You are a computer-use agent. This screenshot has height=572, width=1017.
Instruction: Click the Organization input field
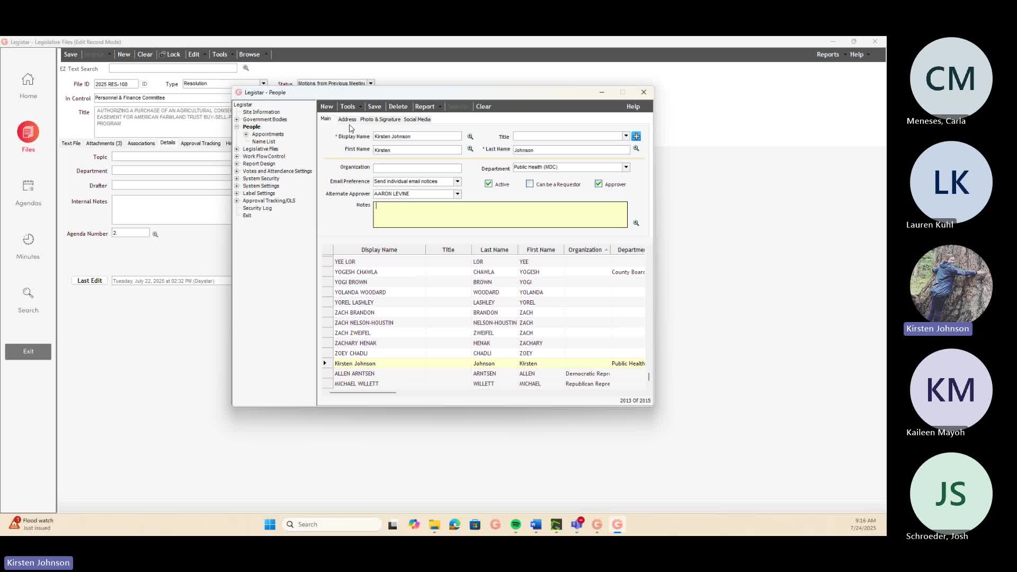417,168
